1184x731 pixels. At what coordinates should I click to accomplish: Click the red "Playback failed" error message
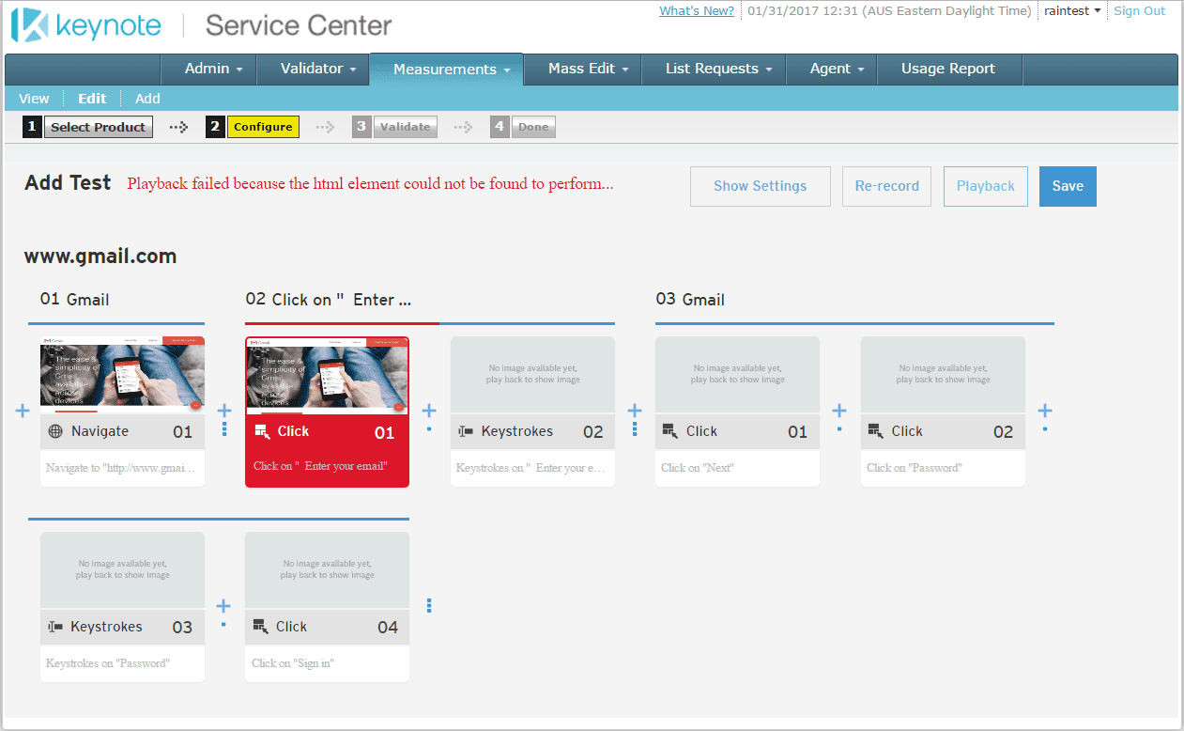pyautogui.click(x=370, y=183)
